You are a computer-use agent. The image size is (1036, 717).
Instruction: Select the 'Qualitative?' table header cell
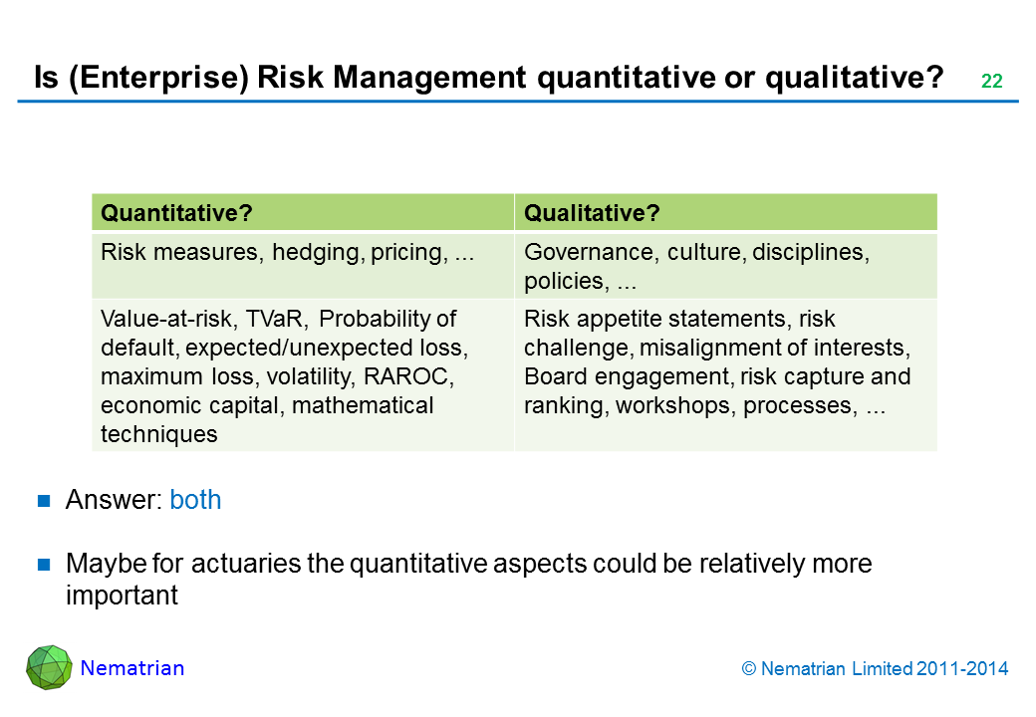pos(725,213)
